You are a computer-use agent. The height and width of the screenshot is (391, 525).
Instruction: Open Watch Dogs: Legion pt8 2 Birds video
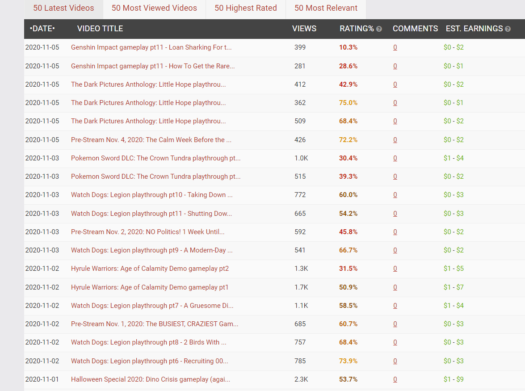149,342
